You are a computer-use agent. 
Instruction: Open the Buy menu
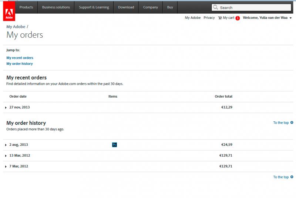tap(170, 7)
